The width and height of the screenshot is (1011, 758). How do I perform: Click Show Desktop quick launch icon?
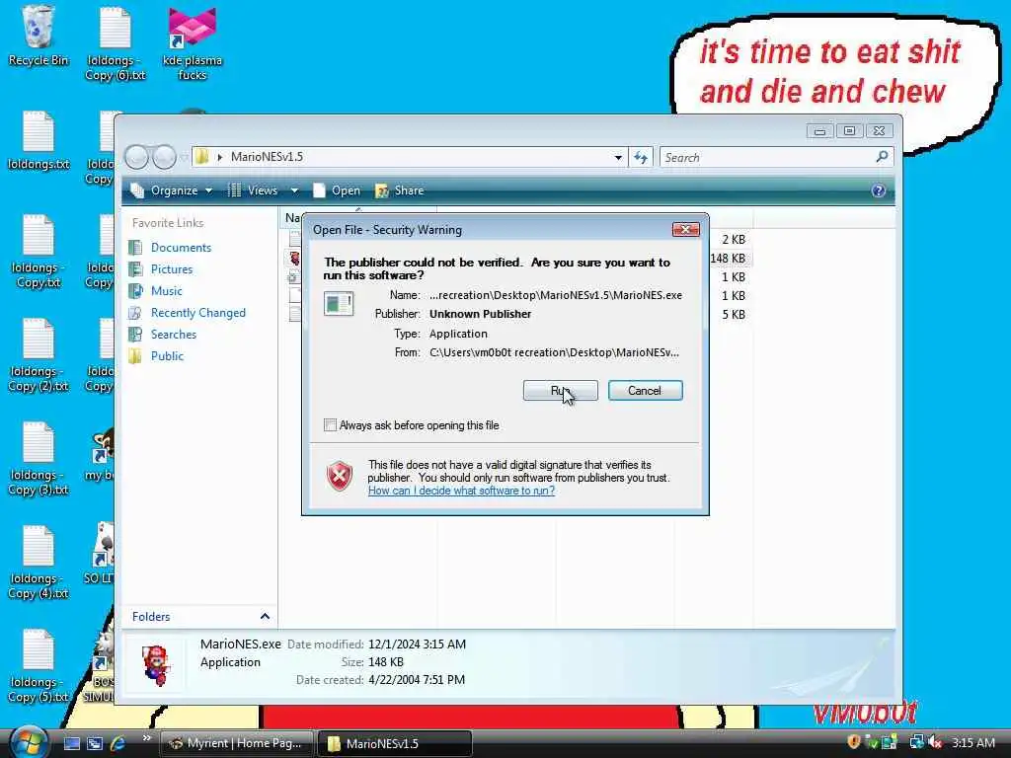(72, 743)
